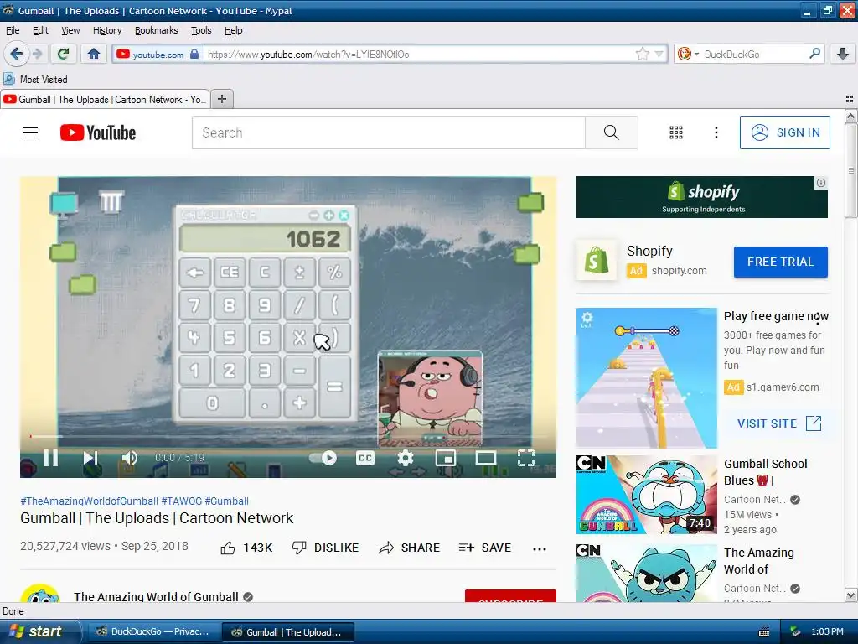Screen dimensions: 858x644
Task: Mute the video volume speaker
Action: (x=130, y=458)
